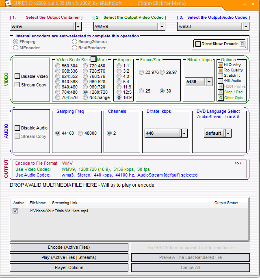Set aspect ratio to 3:2
This screenshot has width=260, height=278.
tap(119, 71)
